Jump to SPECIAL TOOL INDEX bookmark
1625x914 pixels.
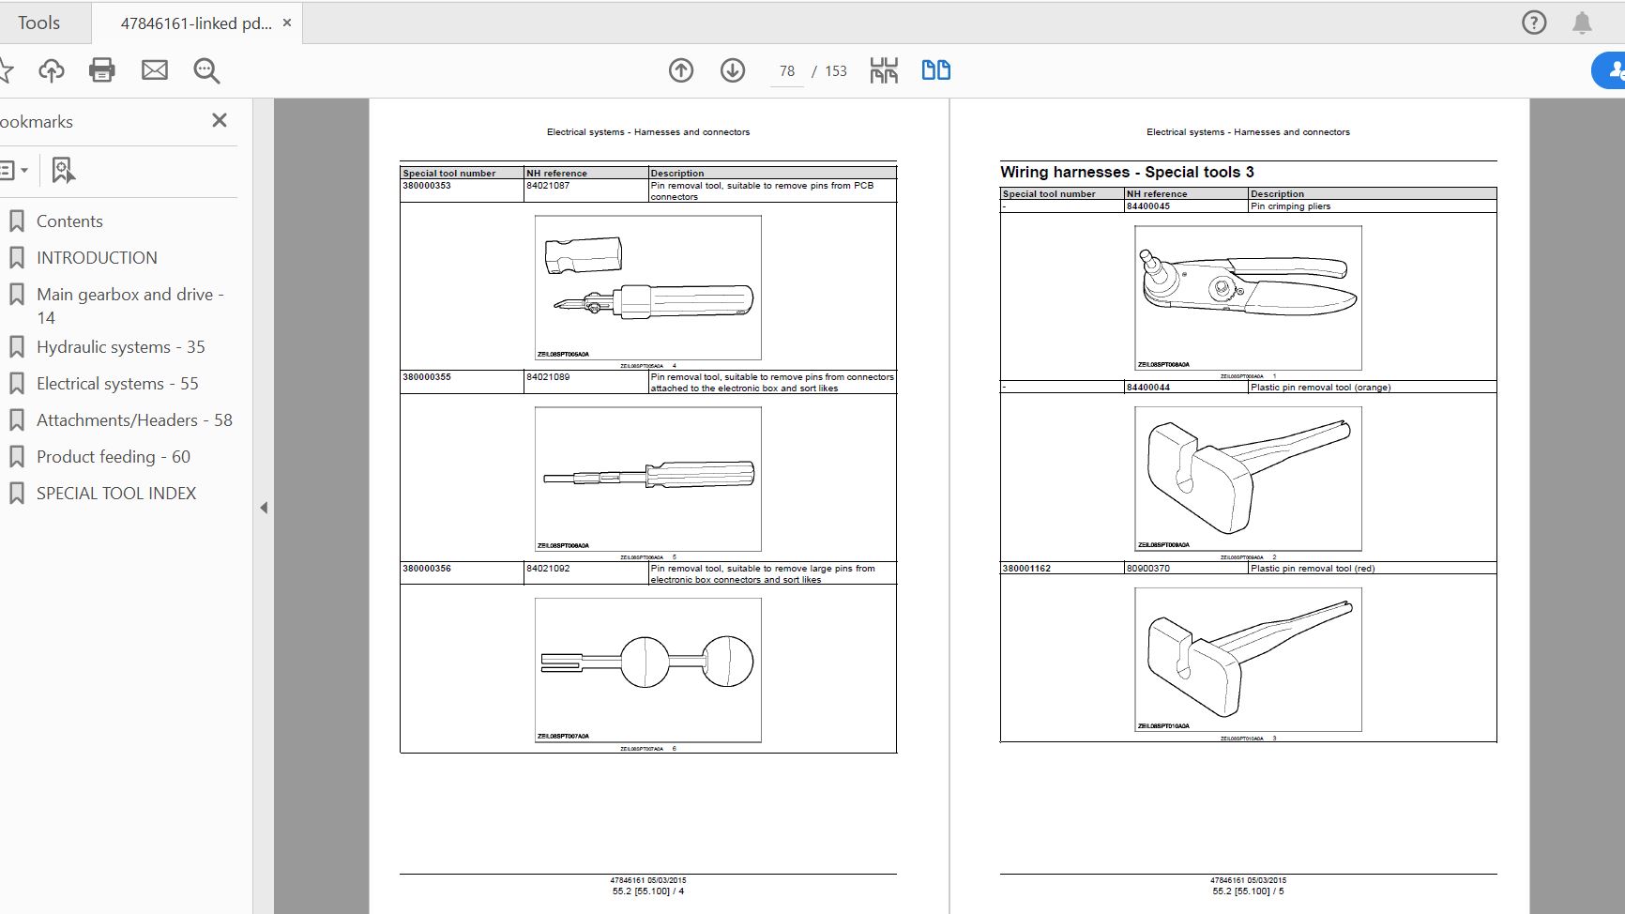[116, 493]
